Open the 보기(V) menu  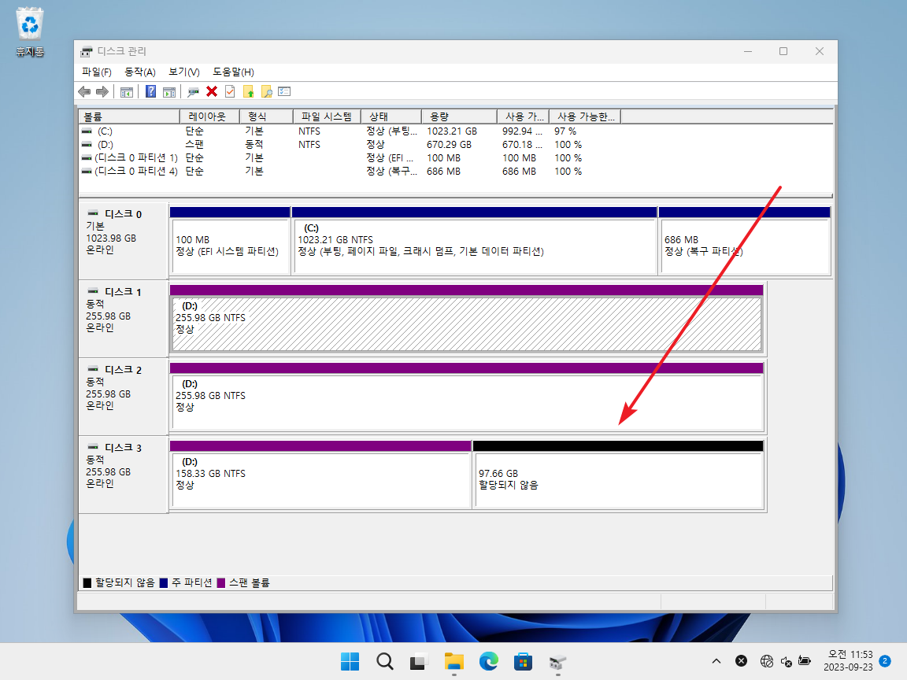[x=184, y=72]
